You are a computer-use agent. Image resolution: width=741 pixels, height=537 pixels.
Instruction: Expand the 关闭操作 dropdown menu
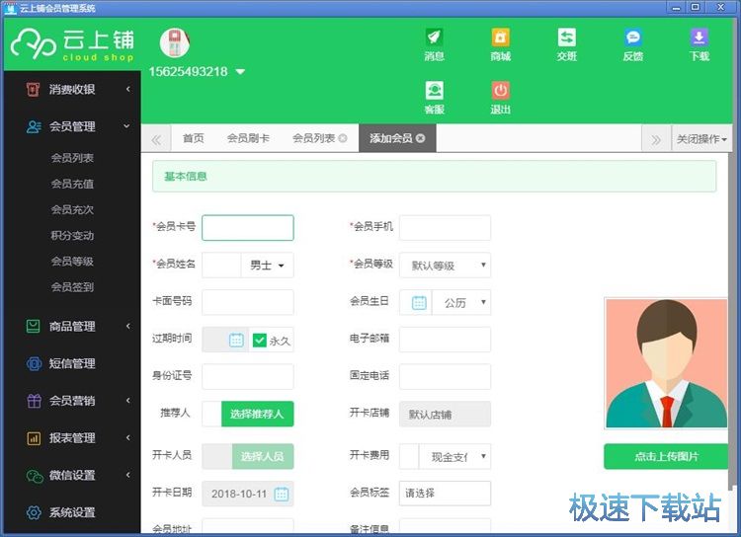701,139
